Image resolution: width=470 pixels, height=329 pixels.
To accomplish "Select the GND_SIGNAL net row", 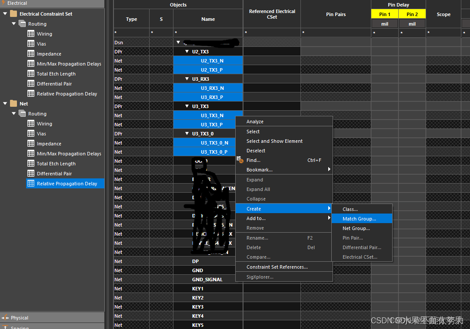I will (207, 280).
